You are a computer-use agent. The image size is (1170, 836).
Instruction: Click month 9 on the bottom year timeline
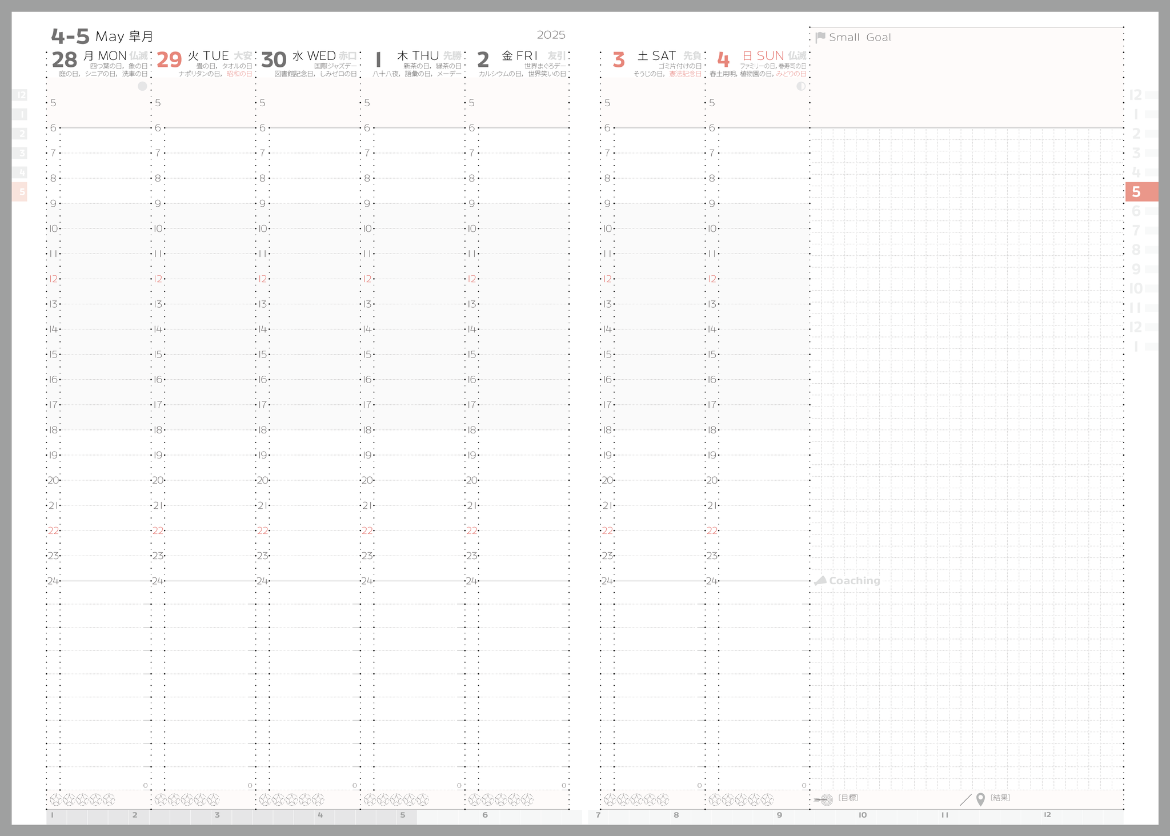pos(779,815)
